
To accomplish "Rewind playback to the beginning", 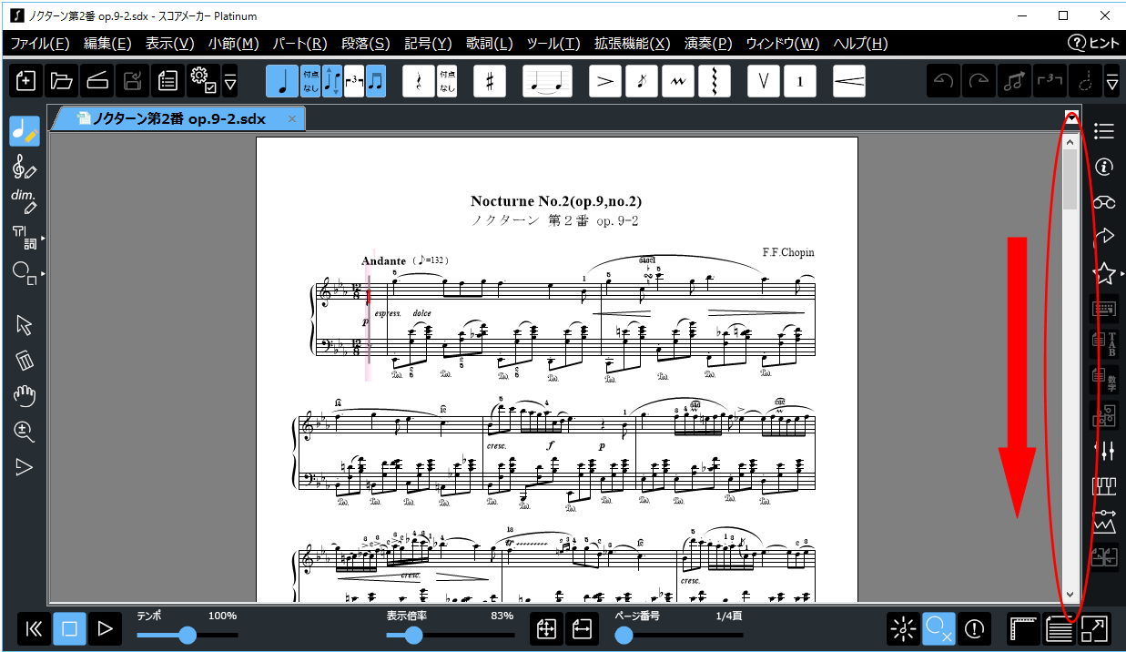I will [x=35, y=628].
